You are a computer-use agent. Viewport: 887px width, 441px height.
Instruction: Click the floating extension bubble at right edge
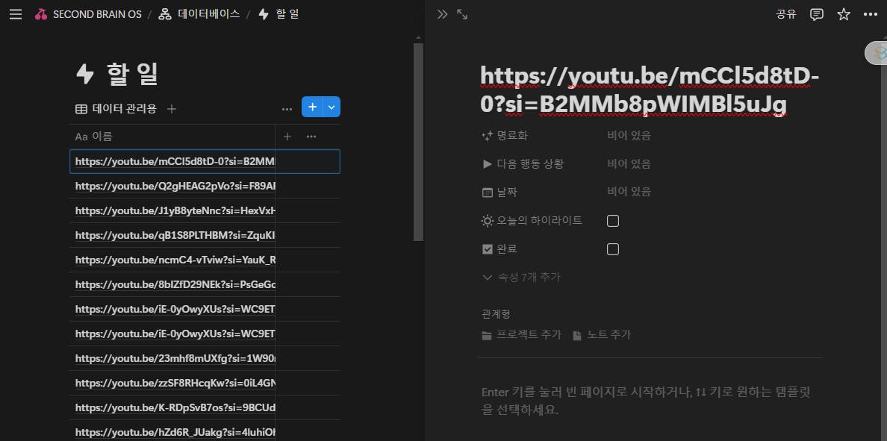pos(877,52)
